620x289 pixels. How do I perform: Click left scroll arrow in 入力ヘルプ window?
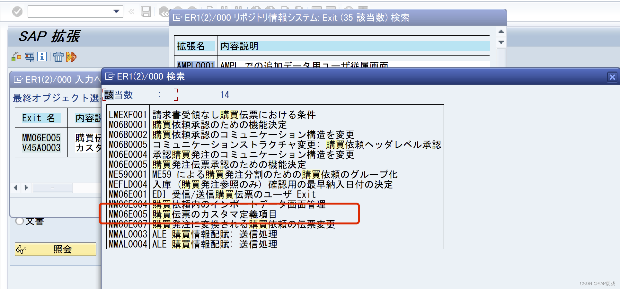(15, 188)
